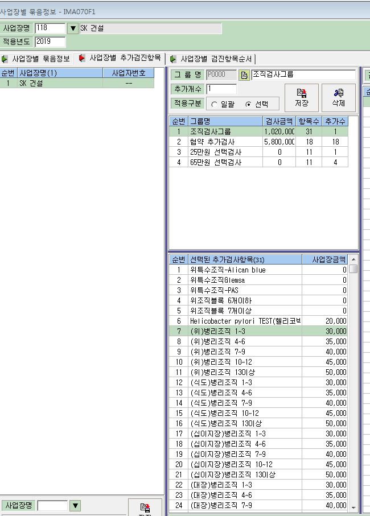Select the 일괄 radio option
370x516 pixels.
(214, 104)
